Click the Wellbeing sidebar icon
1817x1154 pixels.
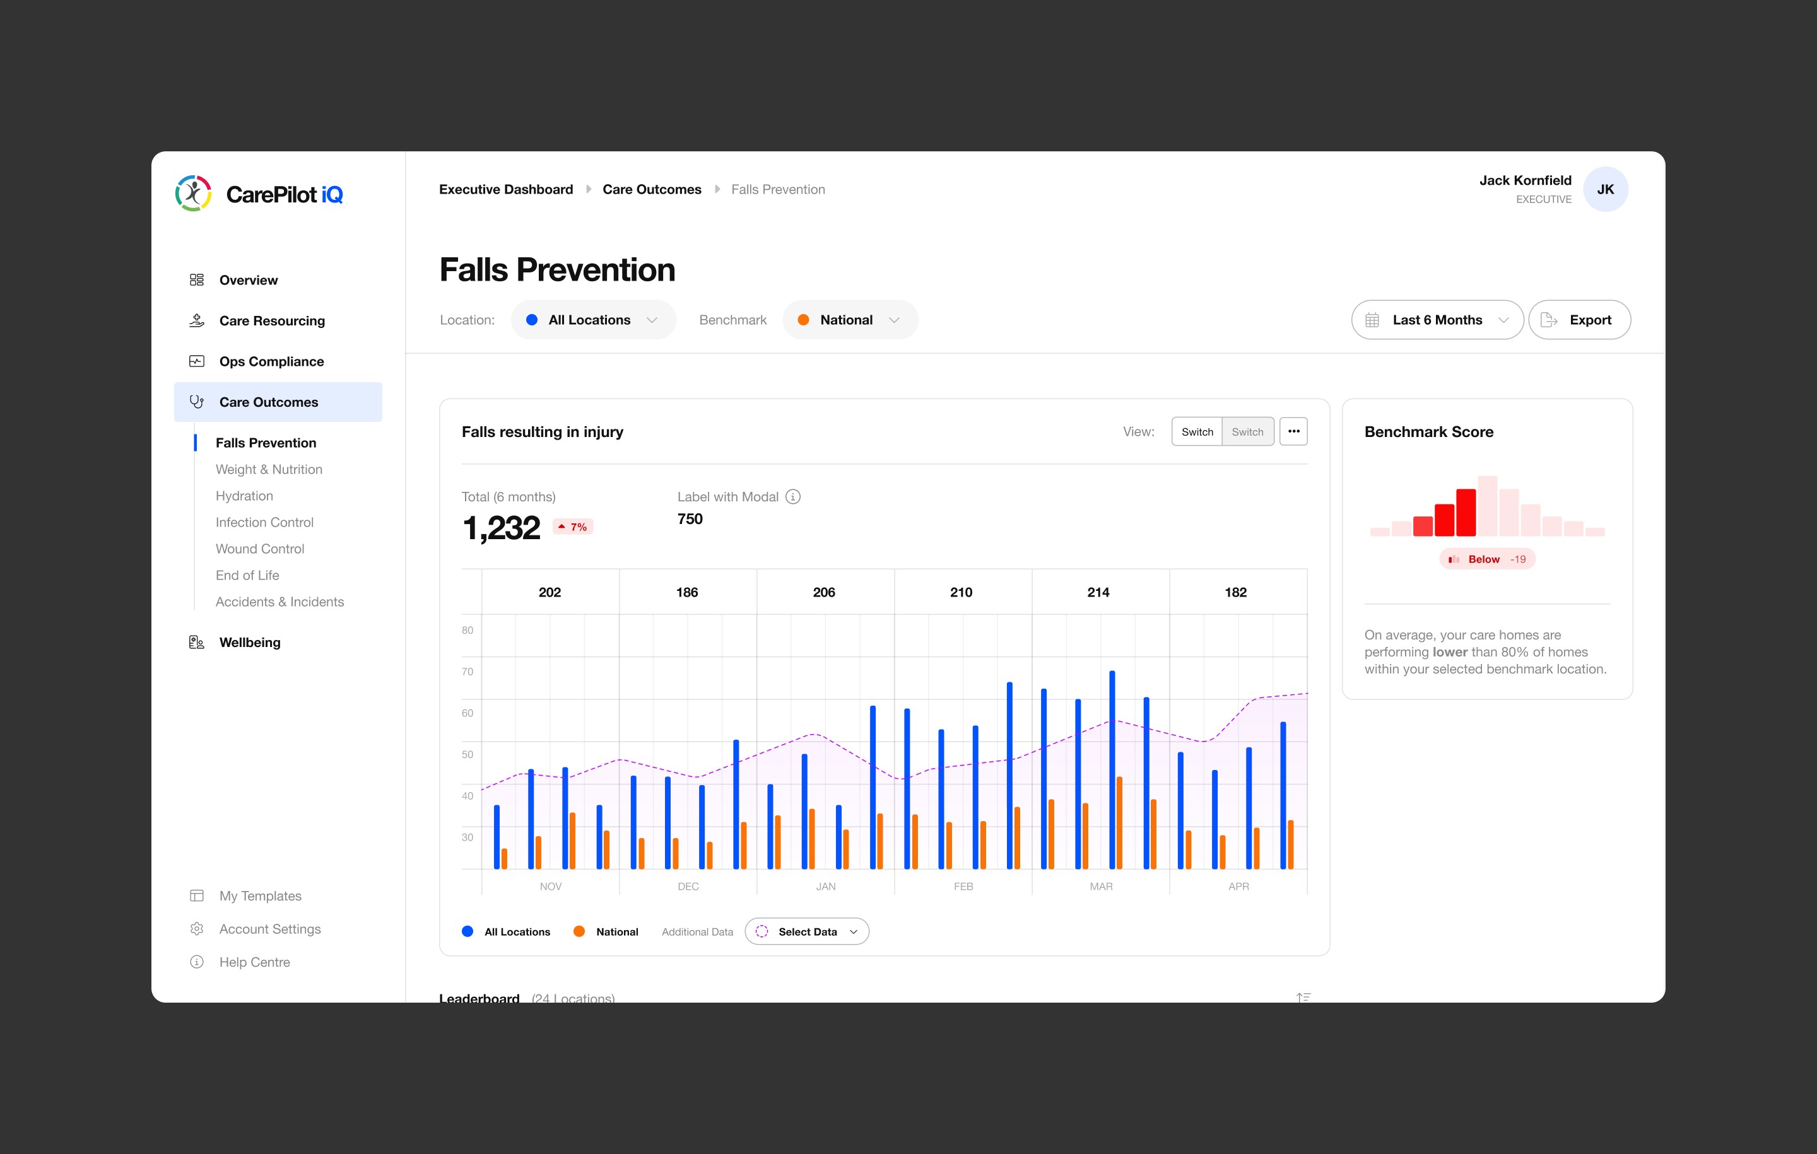[x=196, y=643]
